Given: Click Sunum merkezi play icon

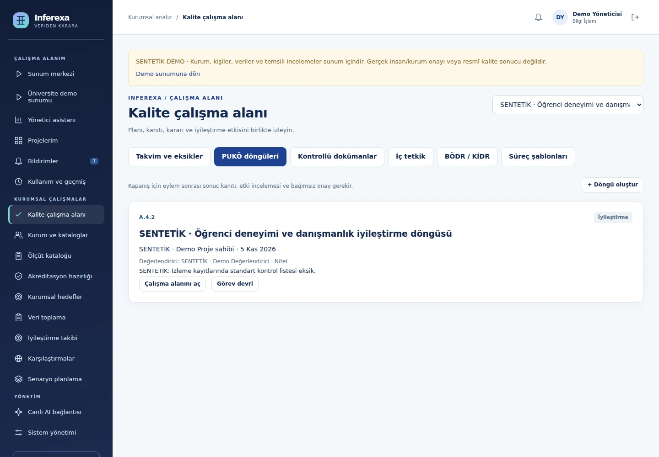Looking at the screenshot, I should [x=19, y=74].
